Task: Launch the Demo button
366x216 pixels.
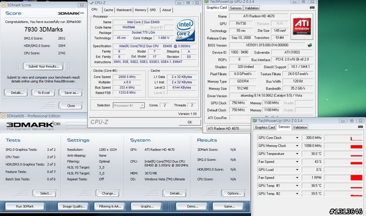Action: [x=192, y=206]
